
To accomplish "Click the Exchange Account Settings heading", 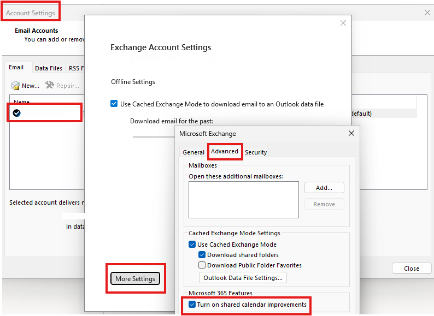I will click(x=161, y=47).
